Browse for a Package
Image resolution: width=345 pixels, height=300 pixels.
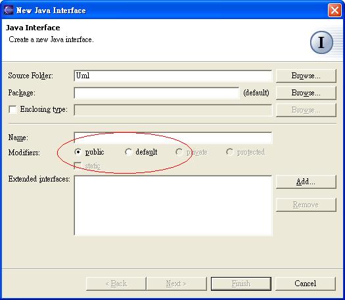(306, 93)
